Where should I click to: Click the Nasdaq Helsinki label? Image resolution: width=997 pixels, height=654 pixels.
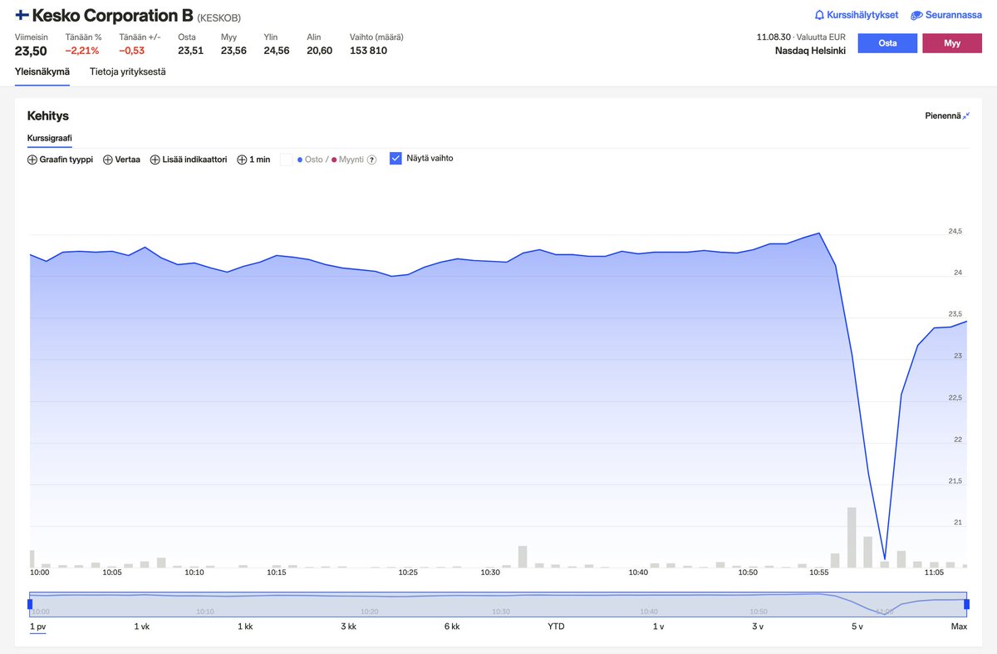810,51
